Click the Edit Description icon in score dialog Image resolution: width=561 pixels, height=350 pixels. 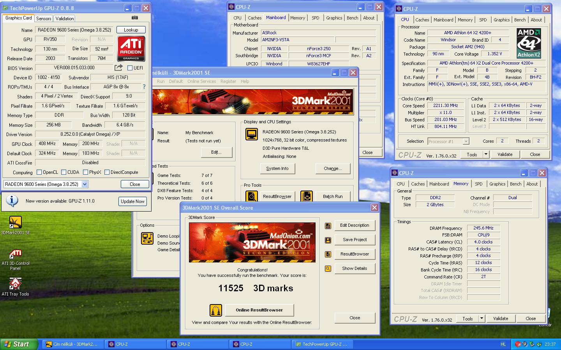[328, 226]
